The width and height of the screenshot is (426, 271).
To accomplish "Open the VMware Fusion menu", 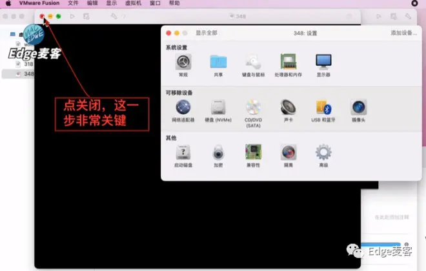I will click(x=39, y=3).
